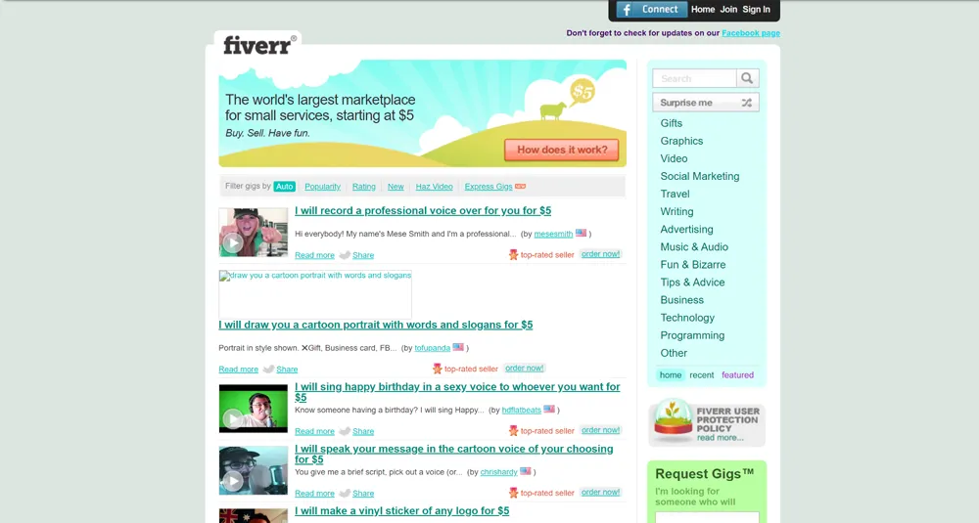Select the featured tab under categories
This screenshot has width=979, height=523.
(737, 375)
